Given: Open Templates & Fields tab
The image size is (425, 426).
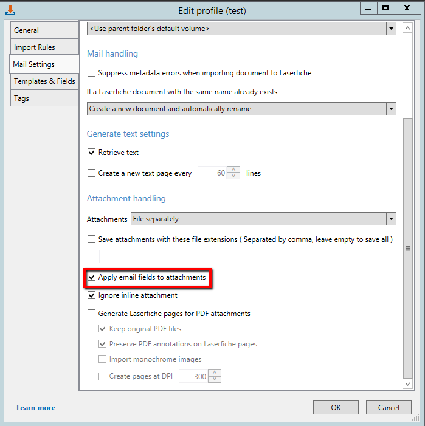Looking at the screenshot, I should tap(44, 81).
